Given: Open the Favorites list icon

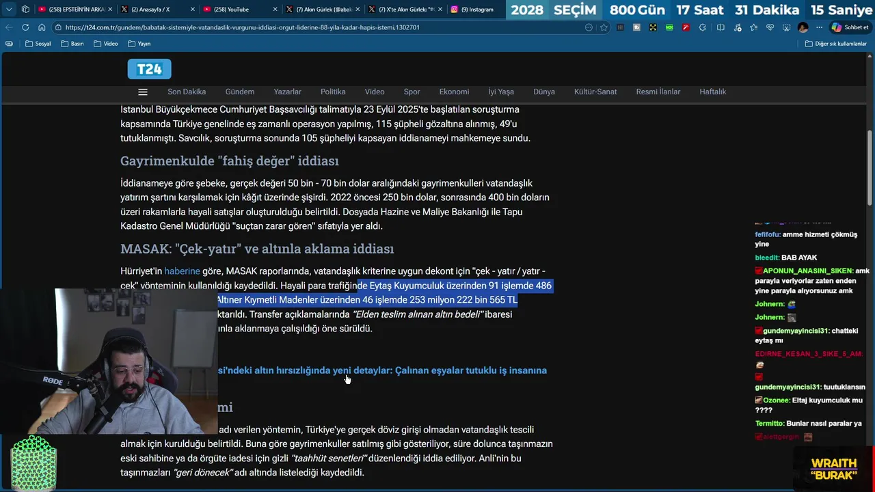Looking at the screenshot, I should [x=753, y=27].
